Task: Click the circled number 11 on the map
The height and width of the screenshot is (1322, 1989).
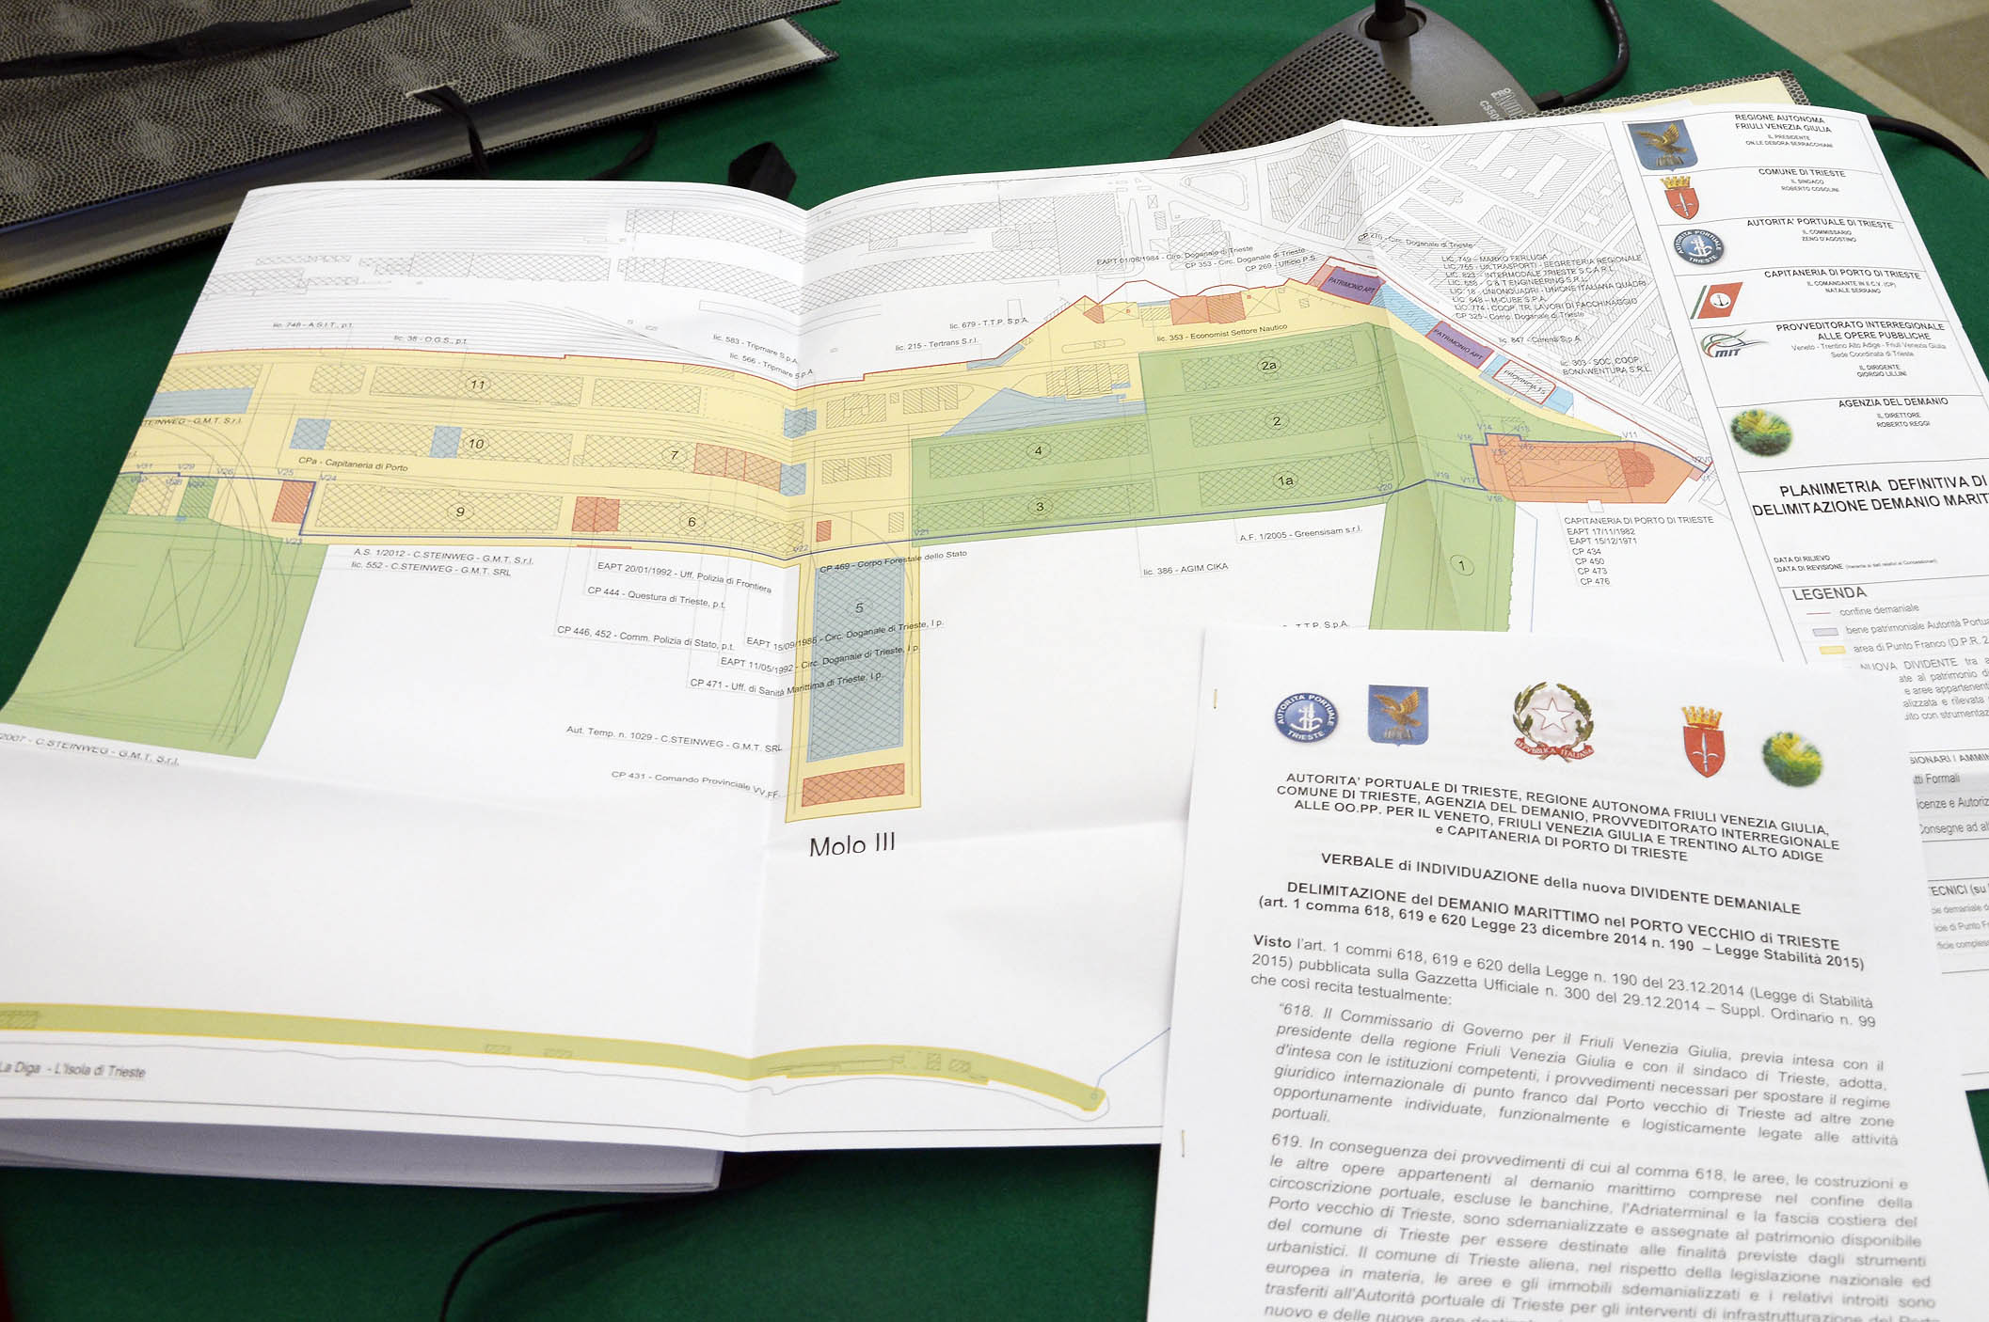Action: [x=478, y=384]
